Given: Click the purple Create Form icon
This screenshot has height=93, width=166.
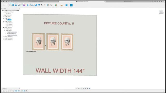Looking at the screenshot, I should 24,5.
